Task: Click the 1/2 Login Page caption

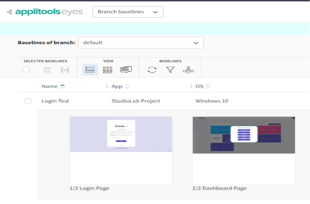Action: pos(89,188)
